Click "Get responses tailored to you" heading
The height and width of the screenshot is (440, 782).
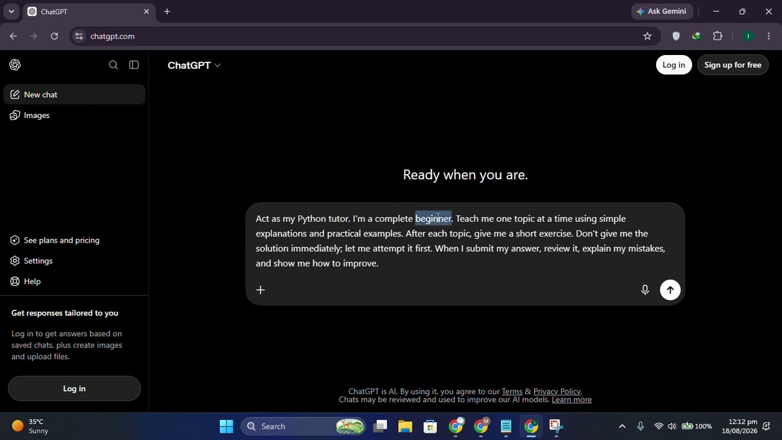pos(65,313)
